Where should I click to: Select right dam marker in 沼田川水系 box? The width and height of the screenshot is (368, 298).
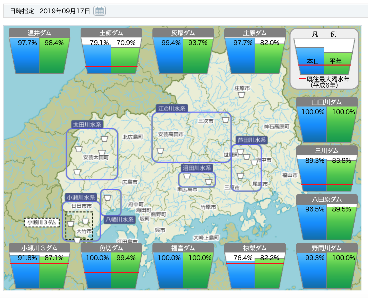click(x=209, y=182)
